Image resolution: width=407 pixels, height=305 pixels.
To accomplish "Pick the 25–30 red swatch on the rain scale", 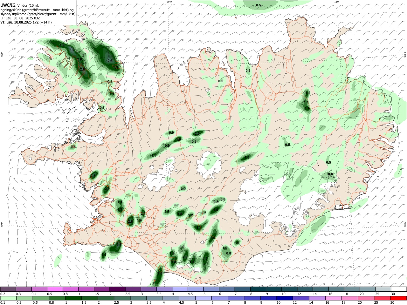I will [383, 298].
